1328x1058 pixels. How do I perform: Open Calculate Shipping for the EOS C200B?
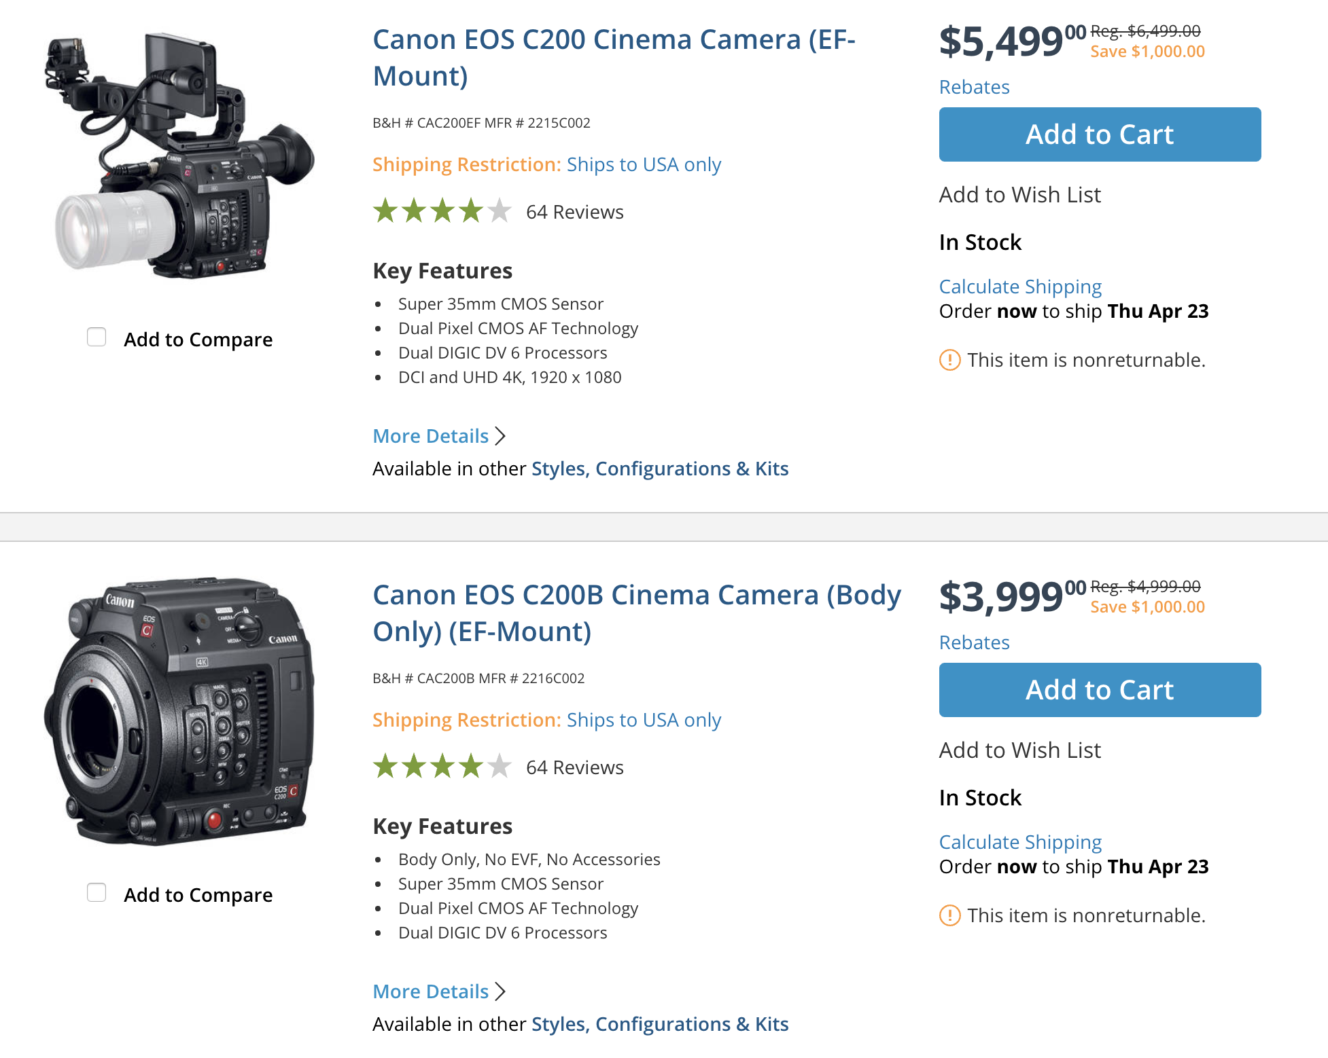(1020, 841)
